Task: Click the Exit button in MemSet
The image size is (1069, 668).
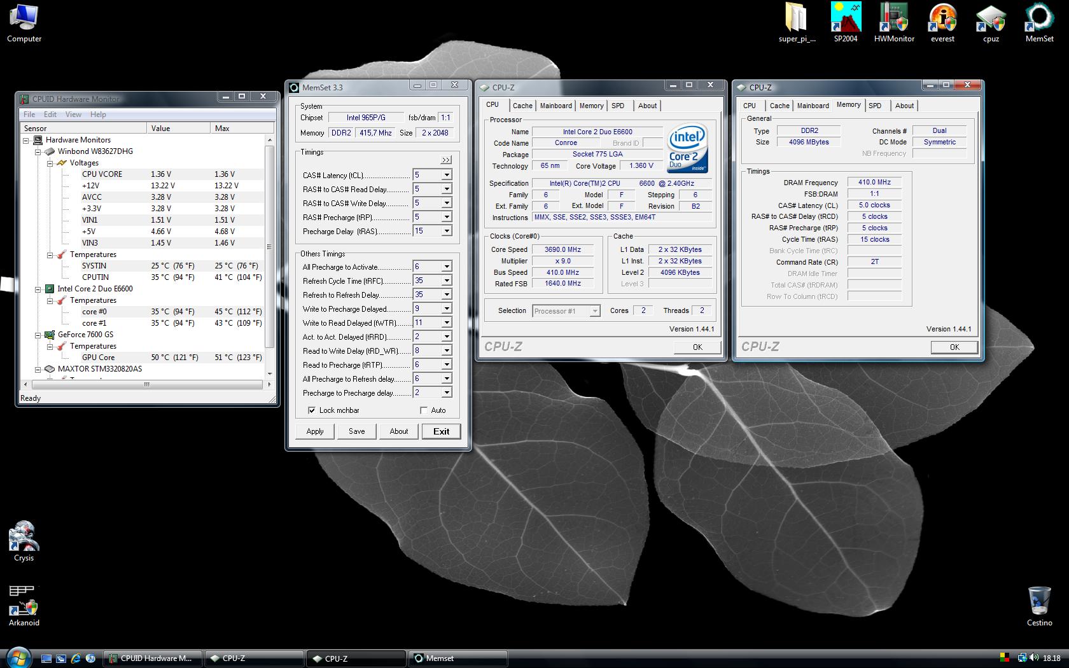Action: [441, 431]
